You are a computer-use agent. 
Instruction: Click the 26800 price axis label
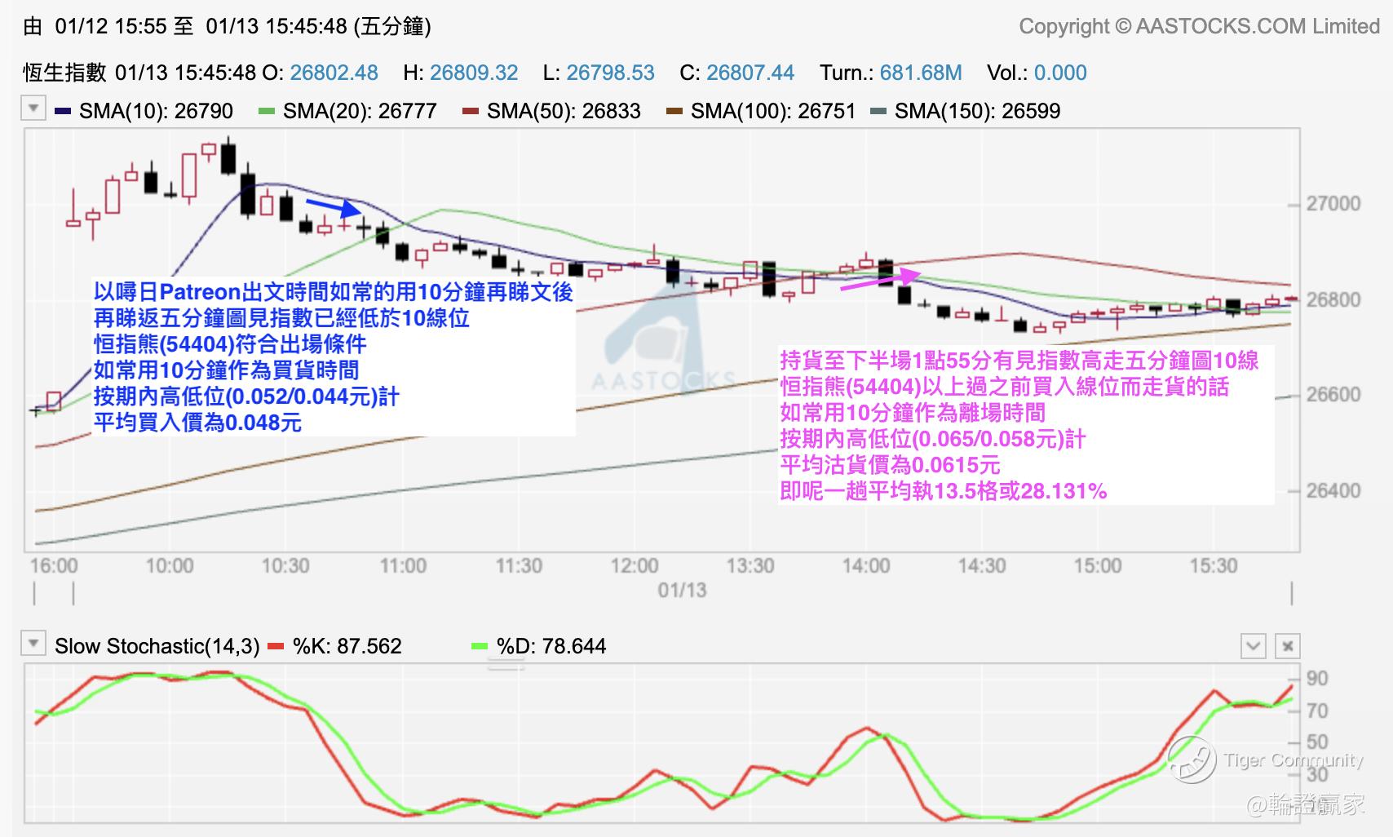(x=1333, y=299)
